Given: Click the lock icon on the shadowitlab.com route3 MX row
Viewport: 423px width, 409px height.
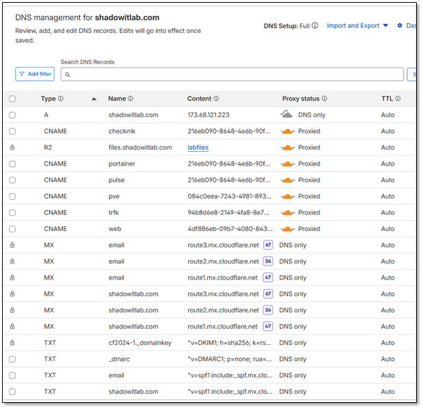Looking at the screenshot, I should tap(12, 294).
